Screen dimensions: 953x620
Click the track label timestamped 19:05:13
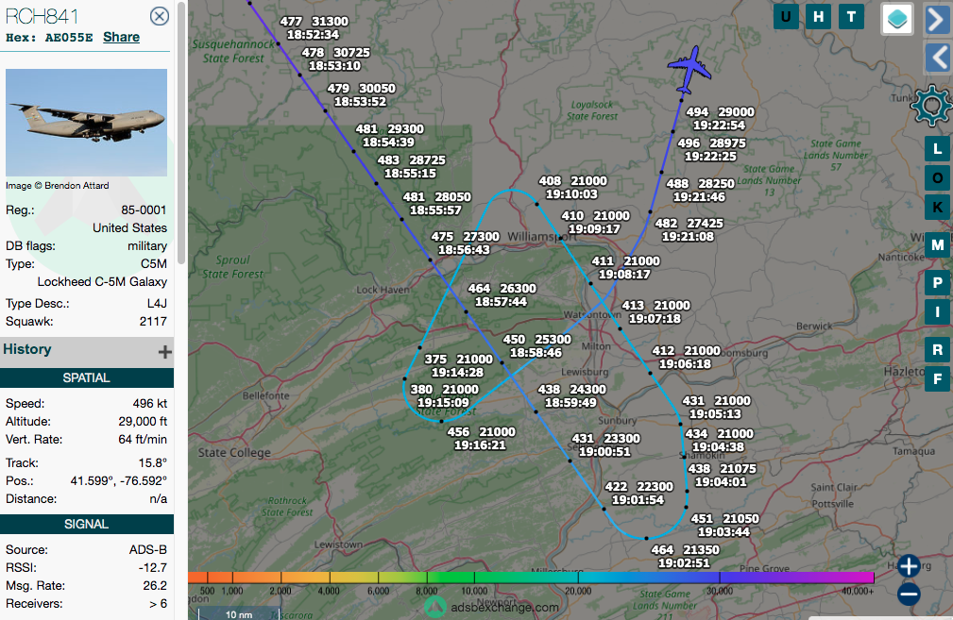tap(716, 408)
